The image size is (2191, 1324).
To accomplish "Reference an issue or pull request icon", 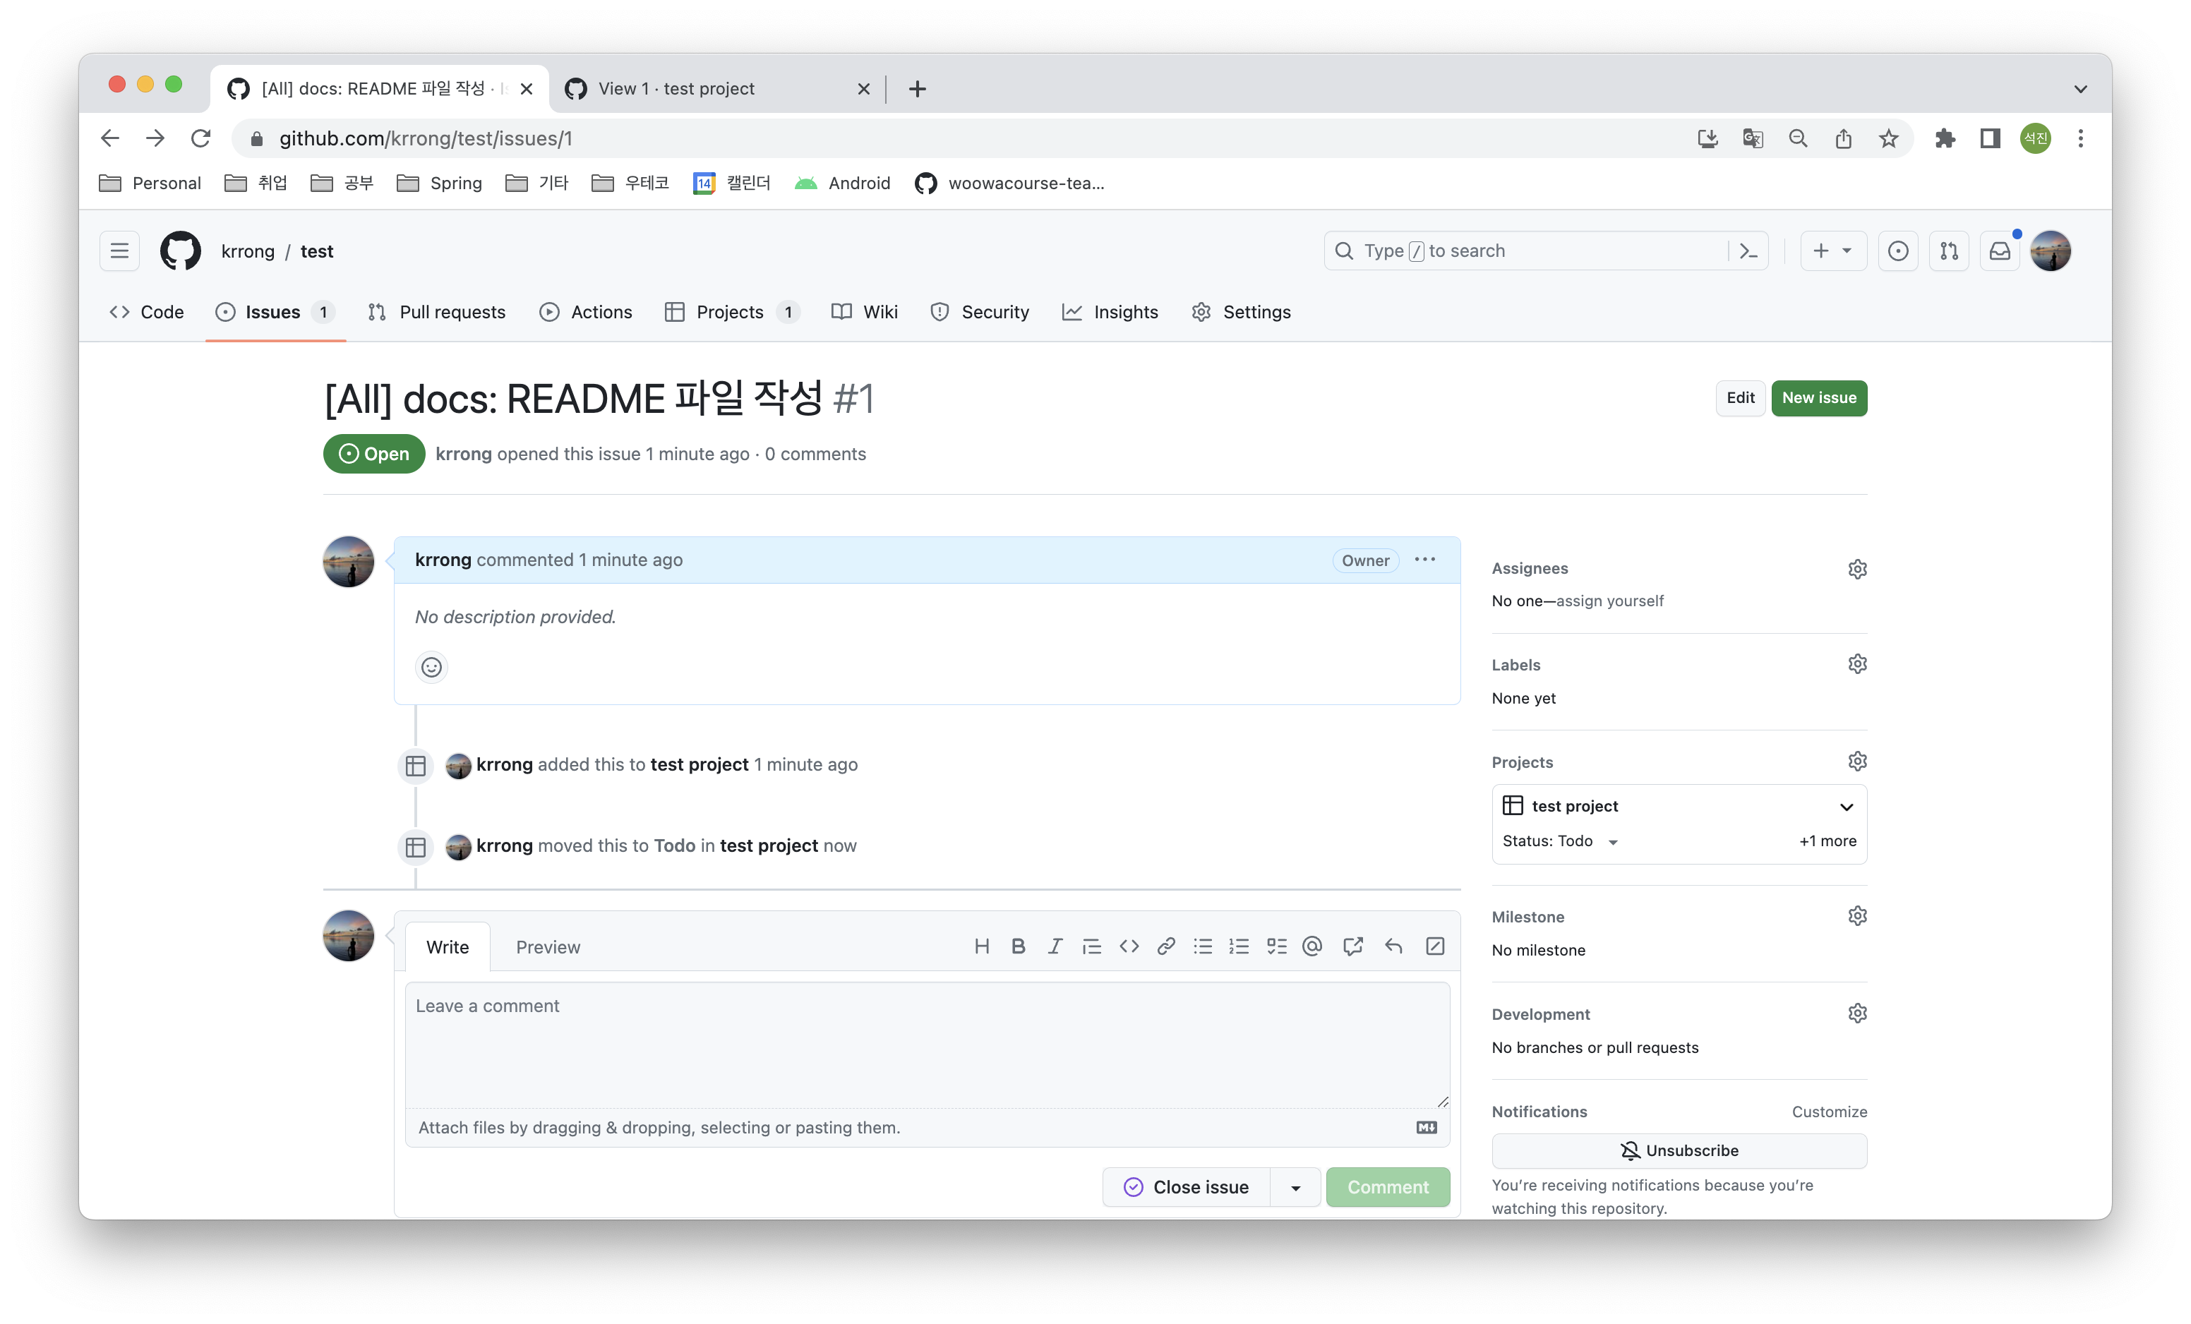I will point(1352,946).
